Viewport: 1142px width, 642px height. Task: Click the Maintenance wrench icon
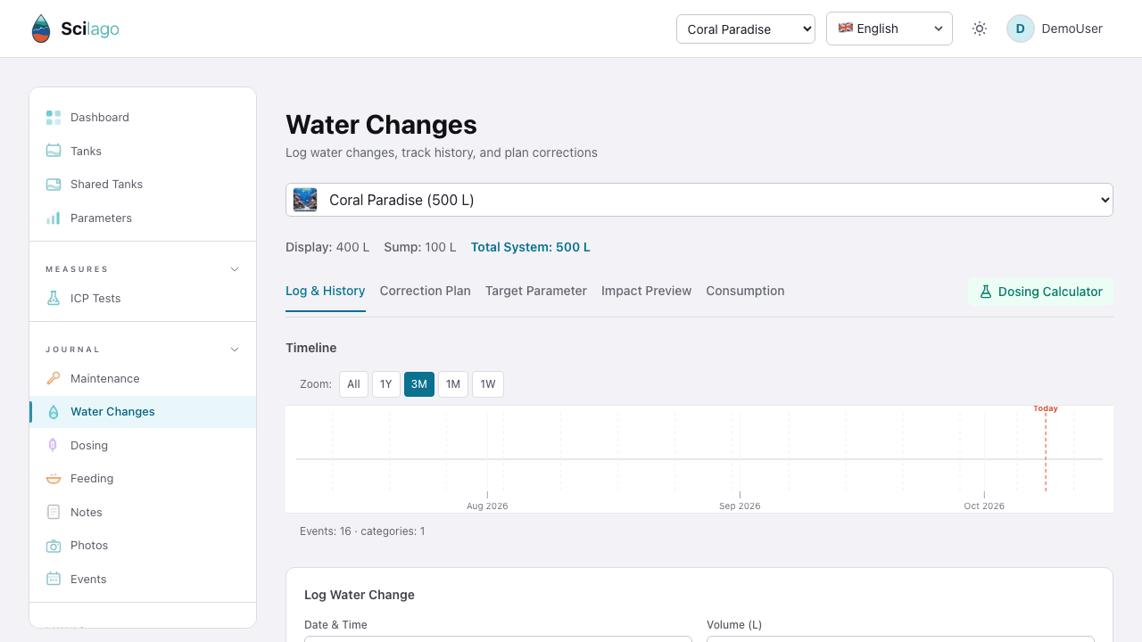[x=54, y=378]
